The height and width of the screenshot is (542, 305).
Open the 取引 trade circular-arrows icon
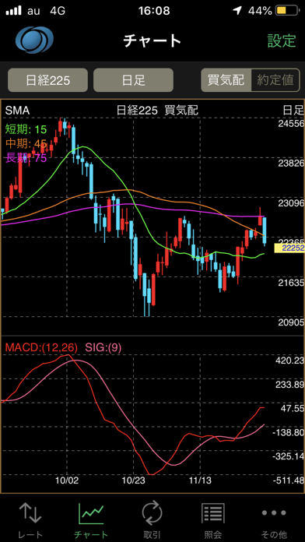(x=152, y=512)
